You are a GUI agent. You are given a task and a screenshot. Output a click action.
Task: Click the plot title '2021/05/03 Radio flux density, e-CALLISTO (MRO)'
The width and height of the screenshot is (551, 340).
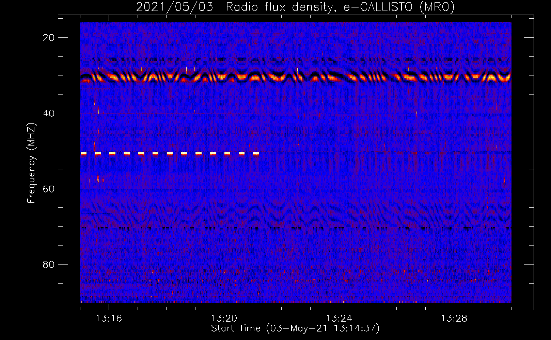click(295, 7)
